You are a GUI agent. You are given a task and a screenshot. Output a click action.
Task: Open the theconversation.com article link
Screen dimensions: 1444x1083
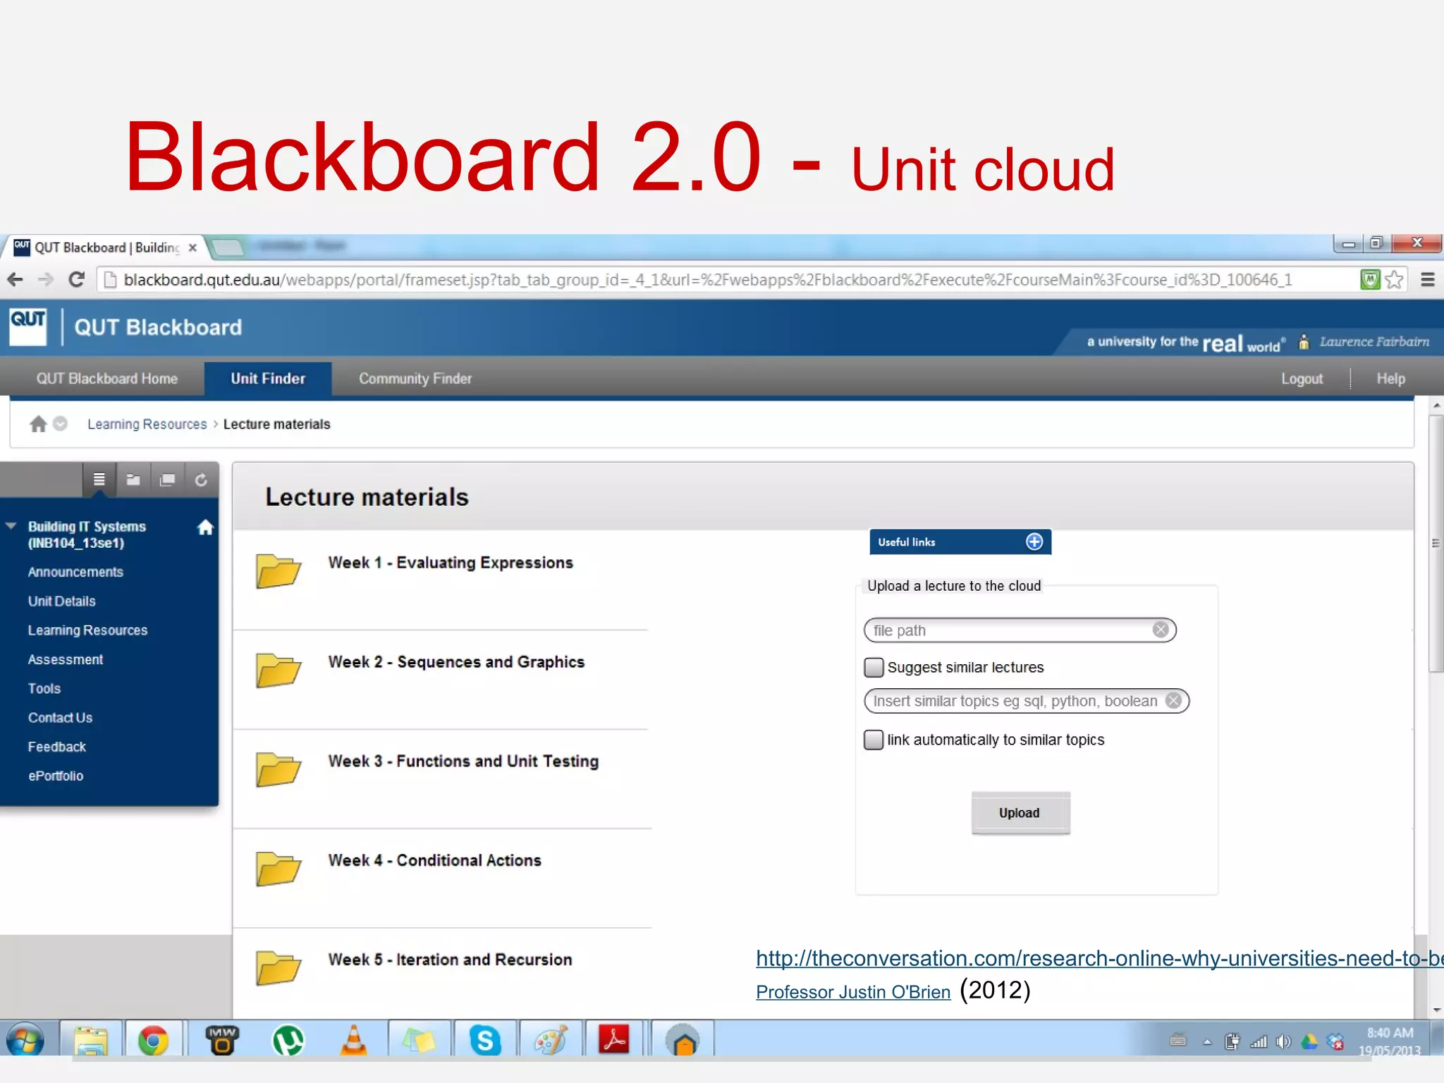pyautogui.click(x=1100, y=958)
